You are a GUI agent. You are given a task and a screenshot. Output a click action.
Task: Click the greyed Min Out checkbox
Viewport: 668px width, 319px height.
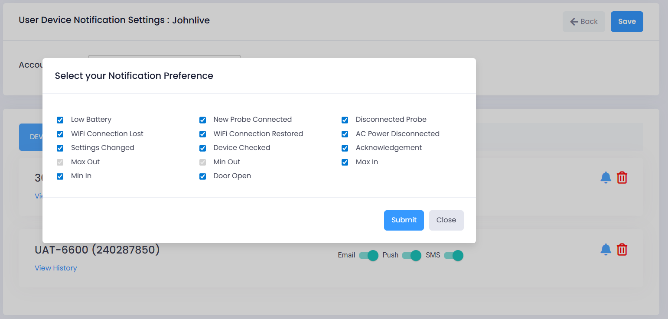(x=202, y=162)
